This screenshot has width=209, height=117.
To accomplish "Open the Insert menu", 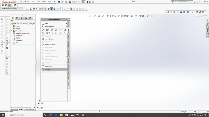I will click(34, 2).
